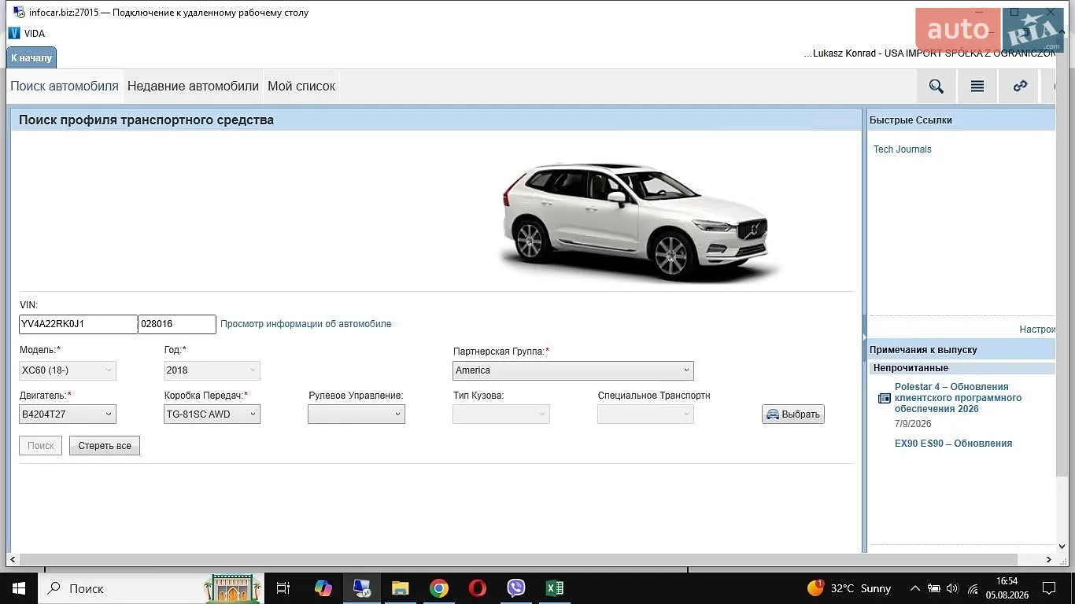Screen dimensions: 1075x604
Task: Open Task View on the taskbar
Action: click(283, 588)
